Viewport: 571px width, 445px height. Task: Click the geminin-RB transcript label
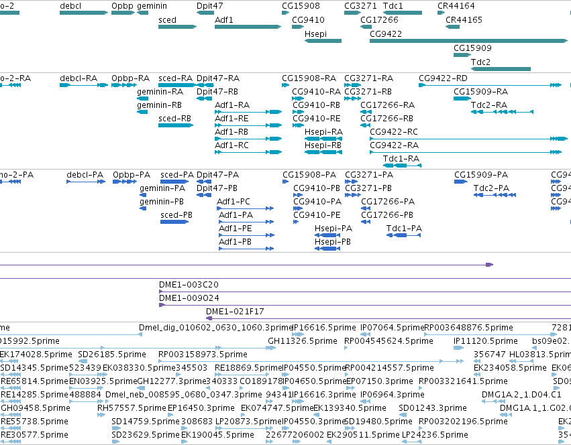pos(160,105)
